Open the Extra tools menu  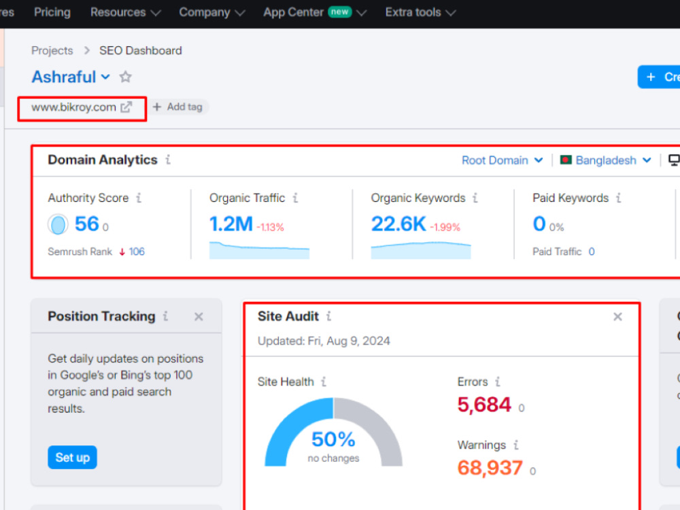coord(420,12)
